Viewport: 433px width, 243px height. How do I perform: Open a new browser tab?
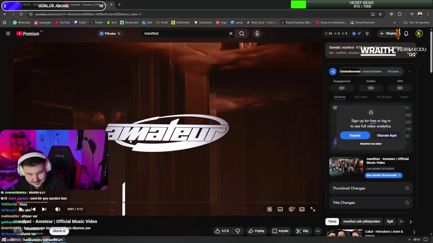pyautogui.click(x=119, y=5)
